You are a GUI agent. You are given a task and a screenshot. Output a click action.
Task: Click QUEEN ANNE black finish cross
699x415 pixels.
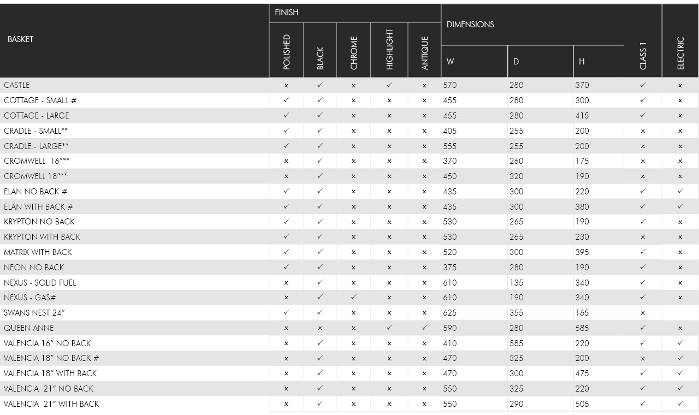320,329
